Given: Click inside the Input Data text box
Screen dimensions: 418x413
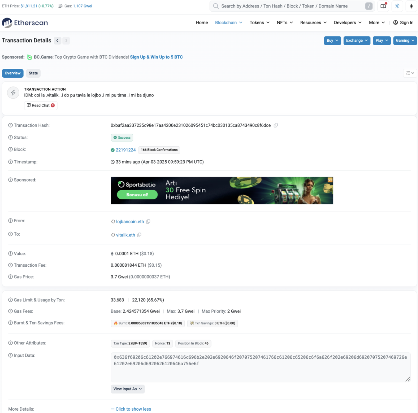Looking at the screenshot, I should tap(261, 367).
